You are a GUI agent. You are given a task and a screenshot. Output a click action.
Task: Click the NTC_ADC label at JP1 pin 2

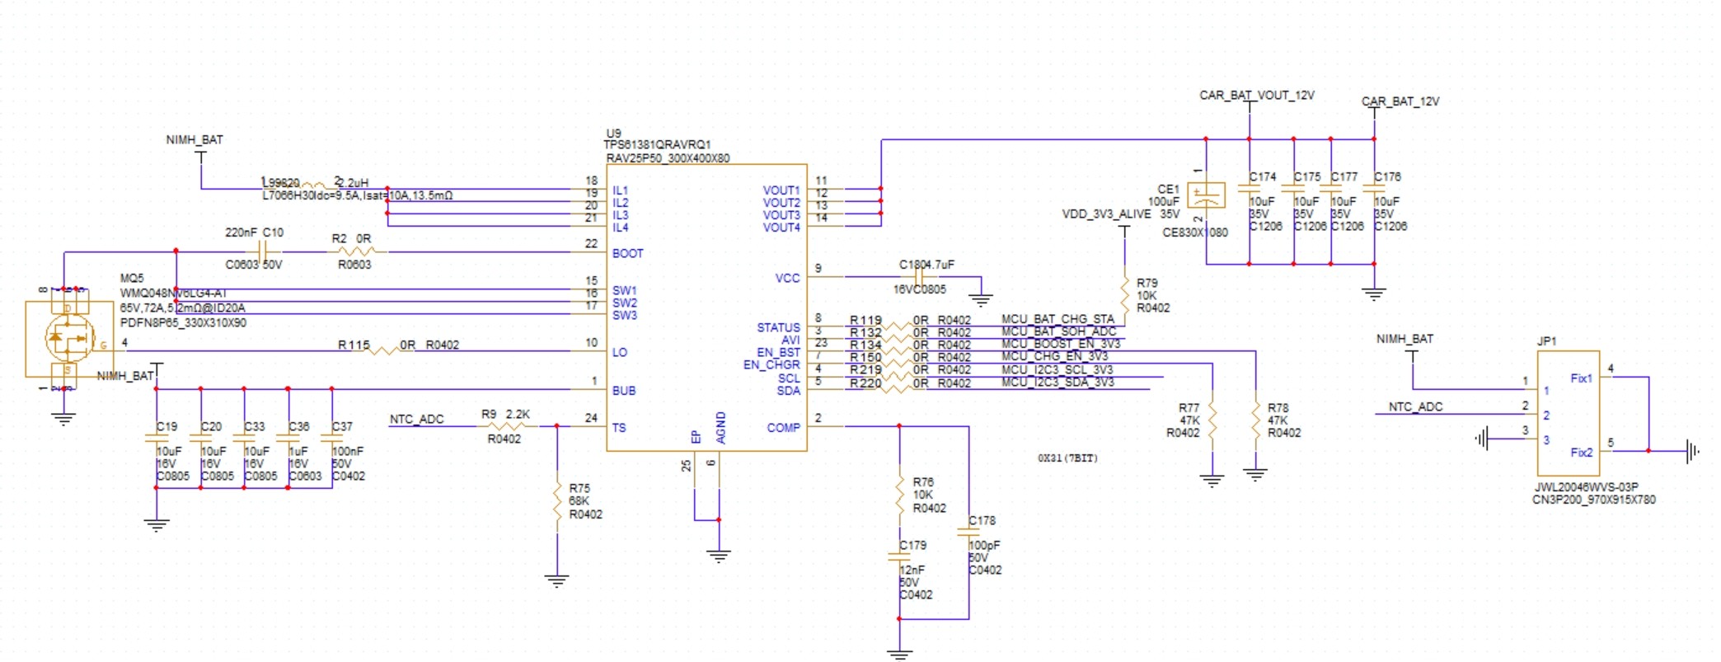click(x=1415, y=407)
